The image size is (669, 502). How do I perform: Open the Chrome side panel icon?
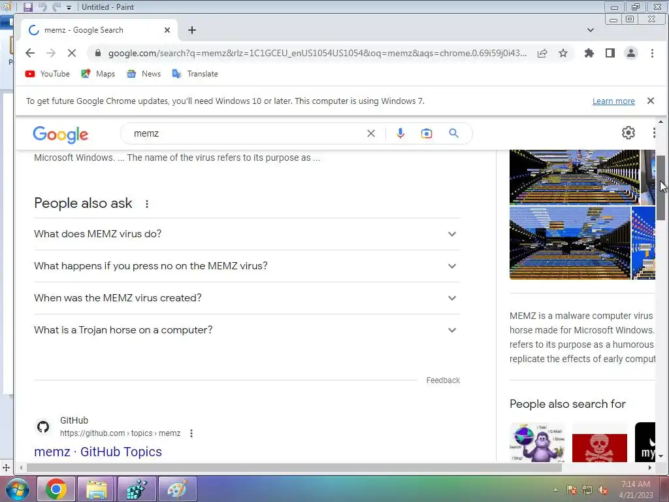(610, 53)
